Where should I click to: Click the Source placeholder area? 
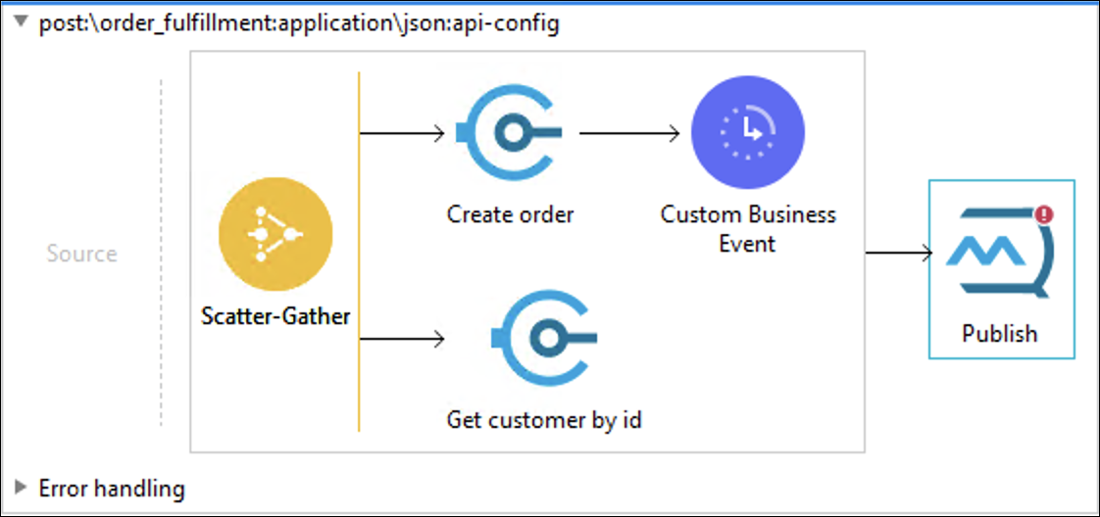click(82, 253)
